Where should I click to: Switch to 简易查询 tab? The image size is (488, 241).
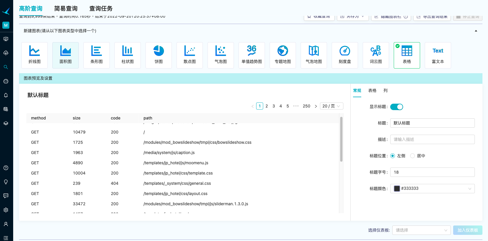(66, 8)
